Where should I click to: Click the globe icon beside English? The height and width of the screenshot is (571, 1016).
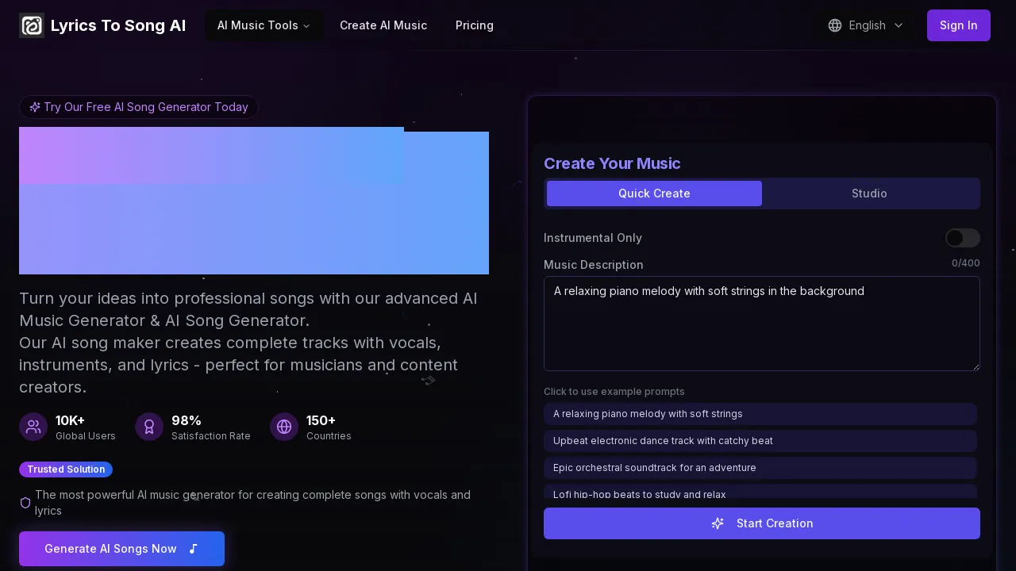[x=835, y=25]
